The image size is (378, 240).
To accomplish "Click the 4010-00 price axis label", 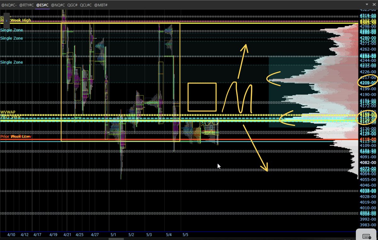I will tap(368, 208).
